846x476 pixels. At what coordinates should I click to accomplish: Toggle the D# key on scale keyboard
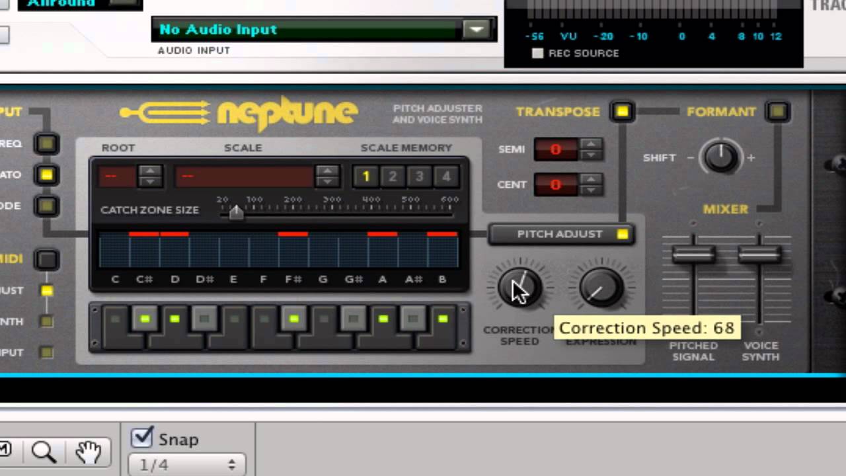204,319
